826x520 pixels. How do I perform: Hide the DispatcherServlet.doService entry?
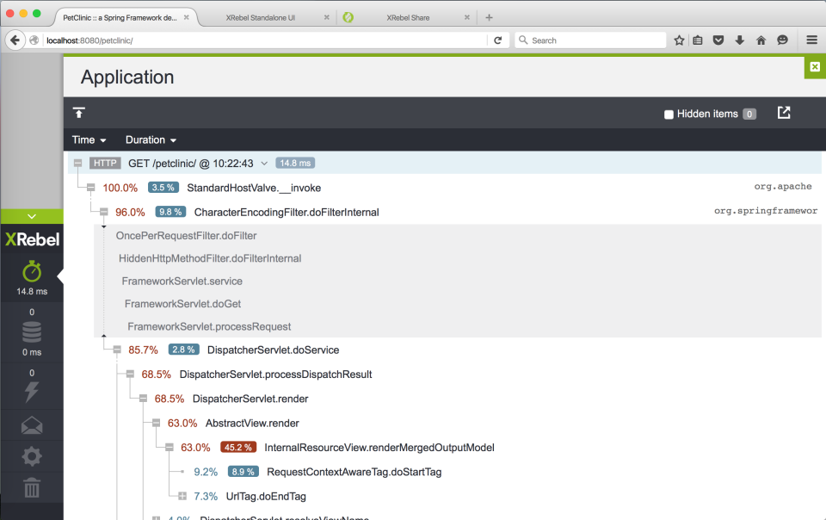point(115,350)
